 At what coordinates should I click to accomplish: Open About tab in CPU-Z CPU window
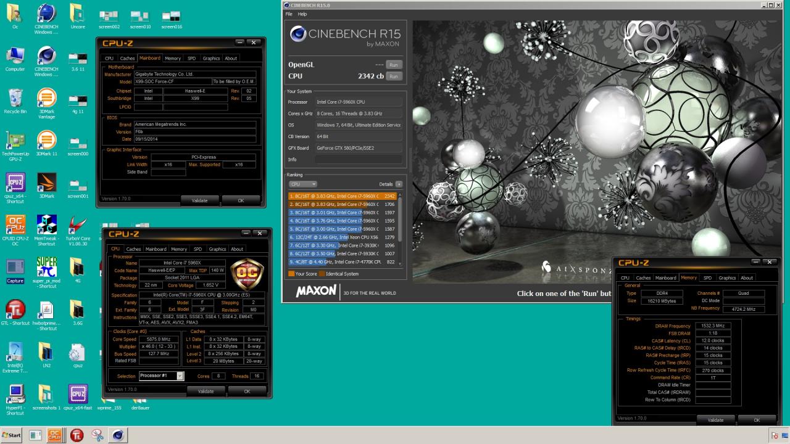point(237,249)
